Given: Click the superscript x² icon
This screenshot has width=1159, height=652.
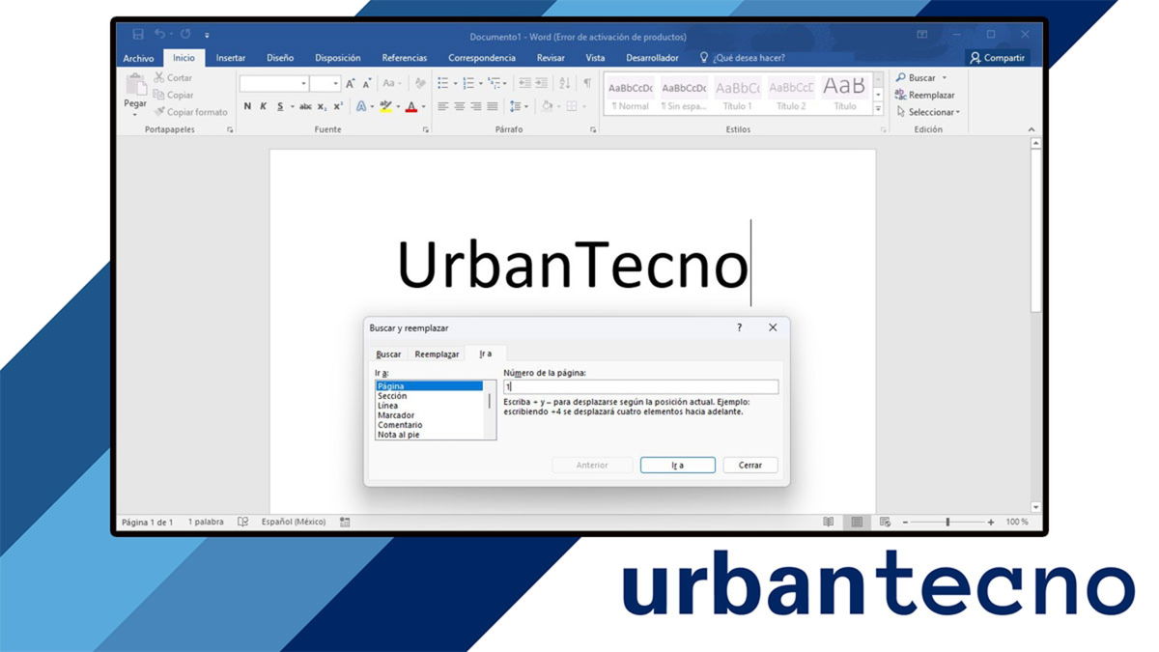Looking at the screenshot, I should click(338, 106).
